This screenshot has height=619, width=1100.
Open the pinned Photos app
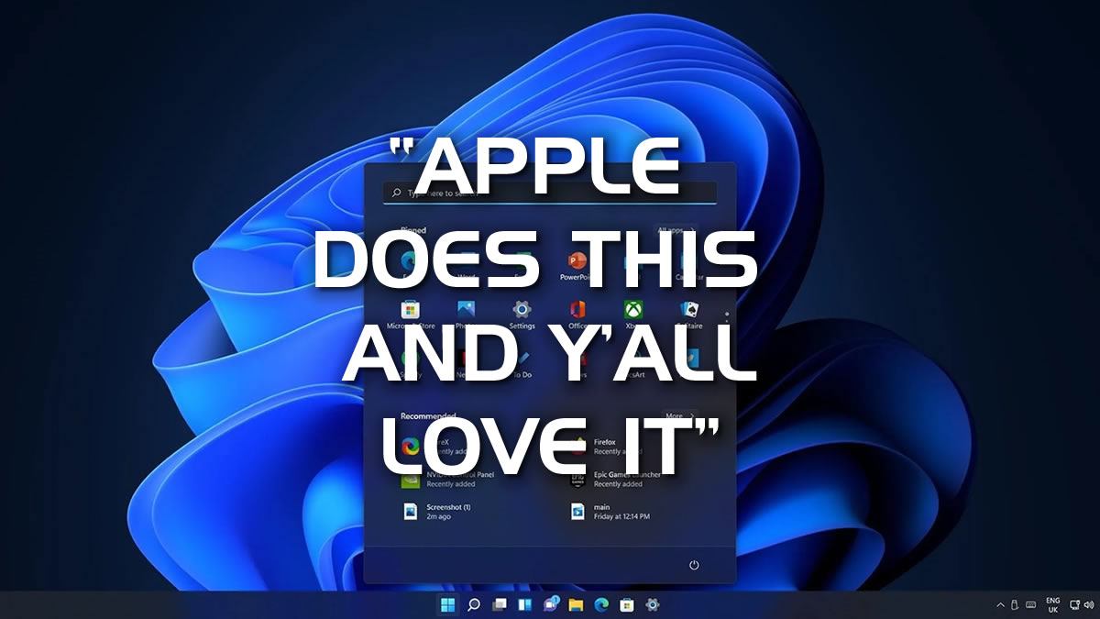pos(467,313)
